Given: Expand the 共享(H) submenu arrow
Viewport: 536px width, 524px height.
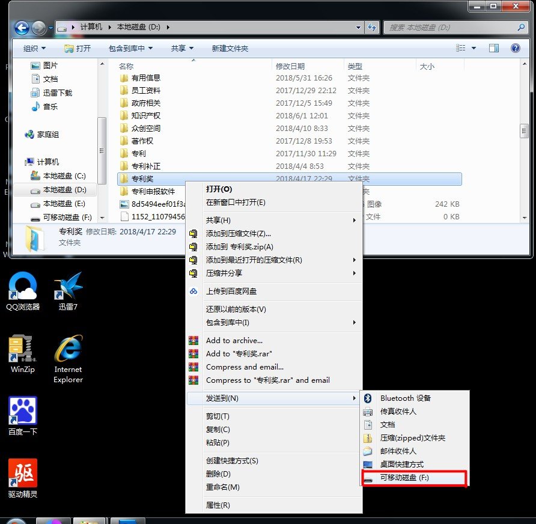Looking at the screenshot, I should coord(355,221).
